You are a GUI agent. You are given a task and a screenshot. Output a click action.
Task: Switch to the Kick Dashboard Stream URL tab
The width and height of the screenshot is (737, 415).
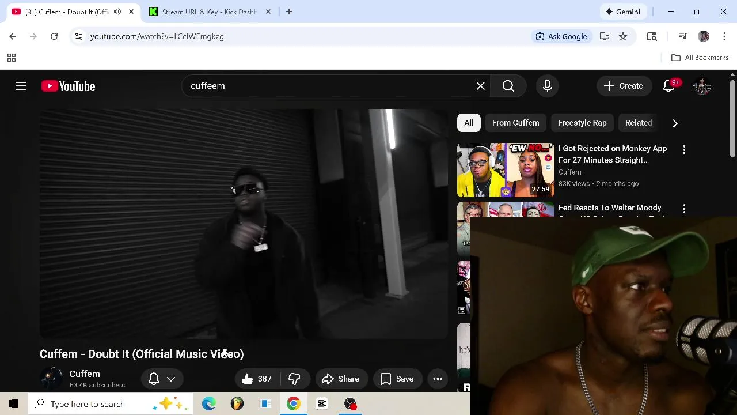tap(208, 12)
